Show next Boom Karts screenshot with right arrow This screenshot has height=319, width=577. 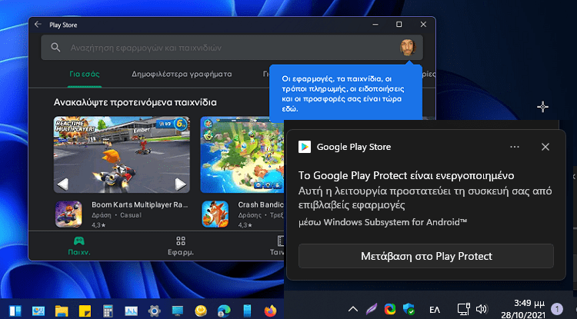coord(180,184)
